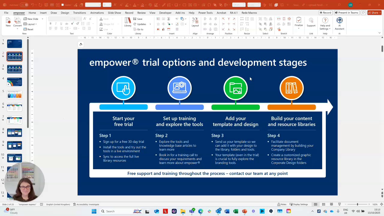This screenshot has height=216, width=384.
Task: Click the Undo icon in title bar
Action: 32,5
